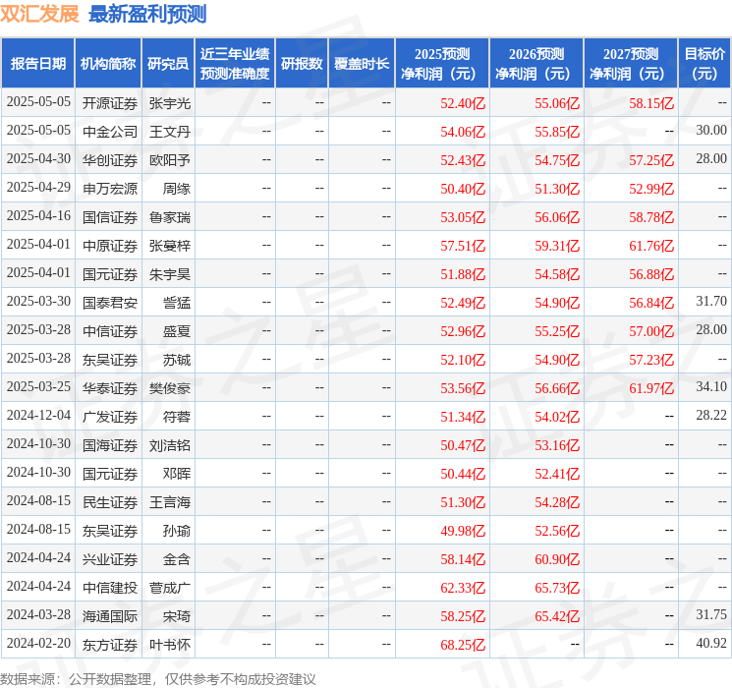Click the date 2024-02-20
Screen dimensions: 732x688
(x=38, y=643)
